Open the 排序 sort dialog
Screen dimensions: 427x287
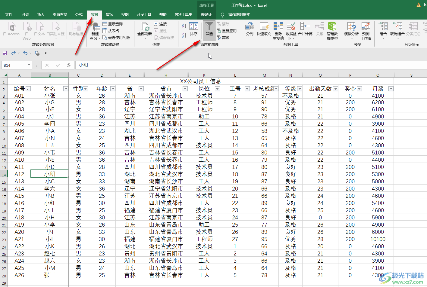coord(194,29)
